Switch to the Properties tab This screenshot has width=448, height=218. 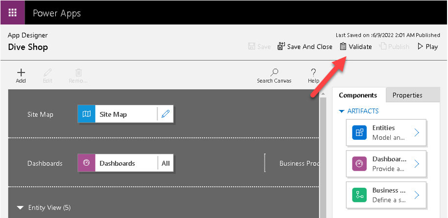click(407, 95)
